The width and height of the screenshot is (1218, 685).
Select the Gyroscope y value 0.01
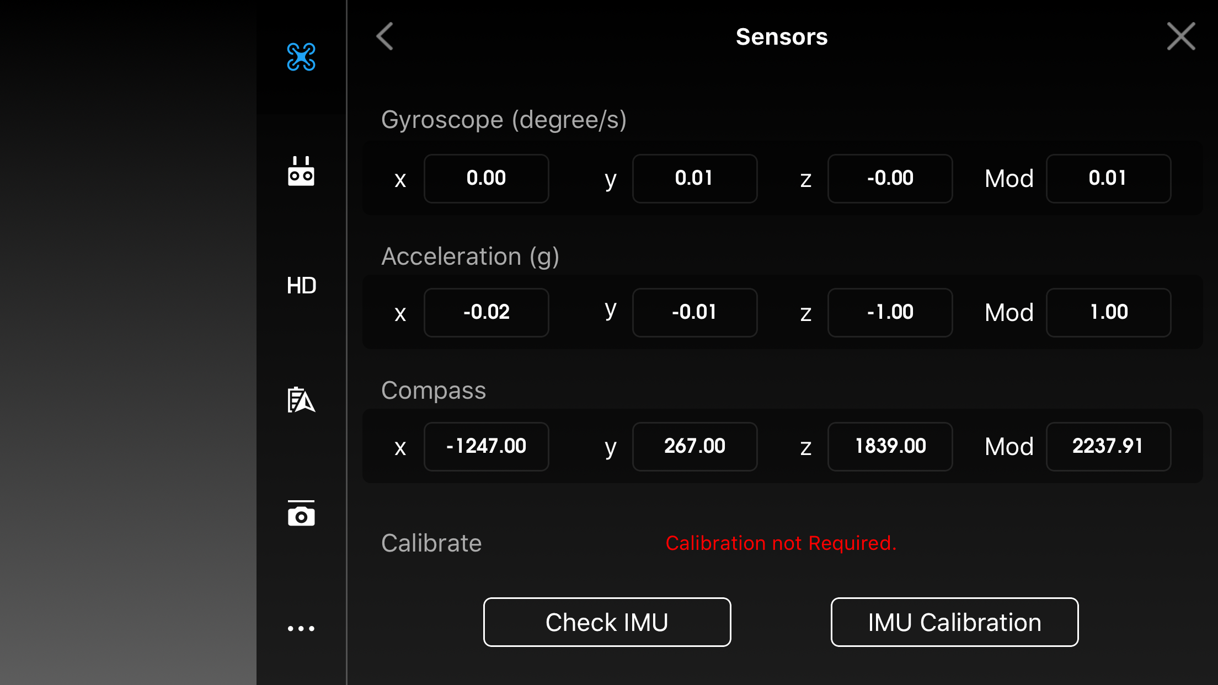click(695, 179)
